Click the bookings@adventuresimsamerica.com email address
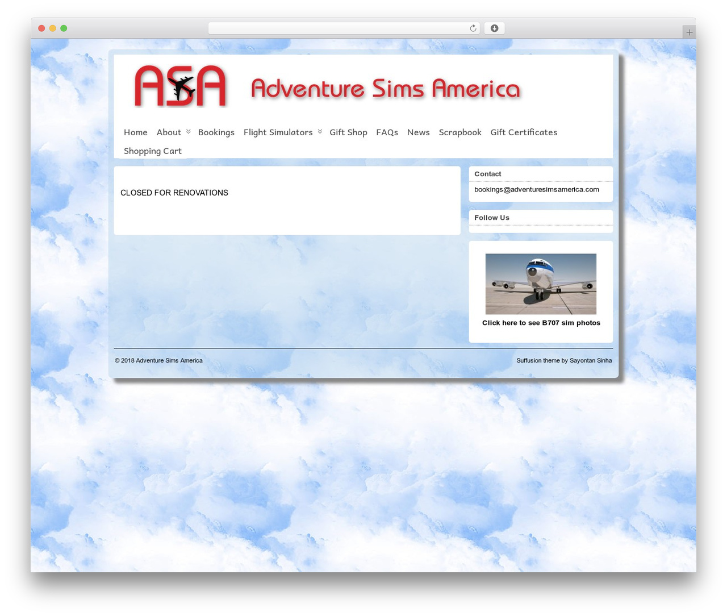727x616 pixels. pyautogui.click(x=537, y=190)
